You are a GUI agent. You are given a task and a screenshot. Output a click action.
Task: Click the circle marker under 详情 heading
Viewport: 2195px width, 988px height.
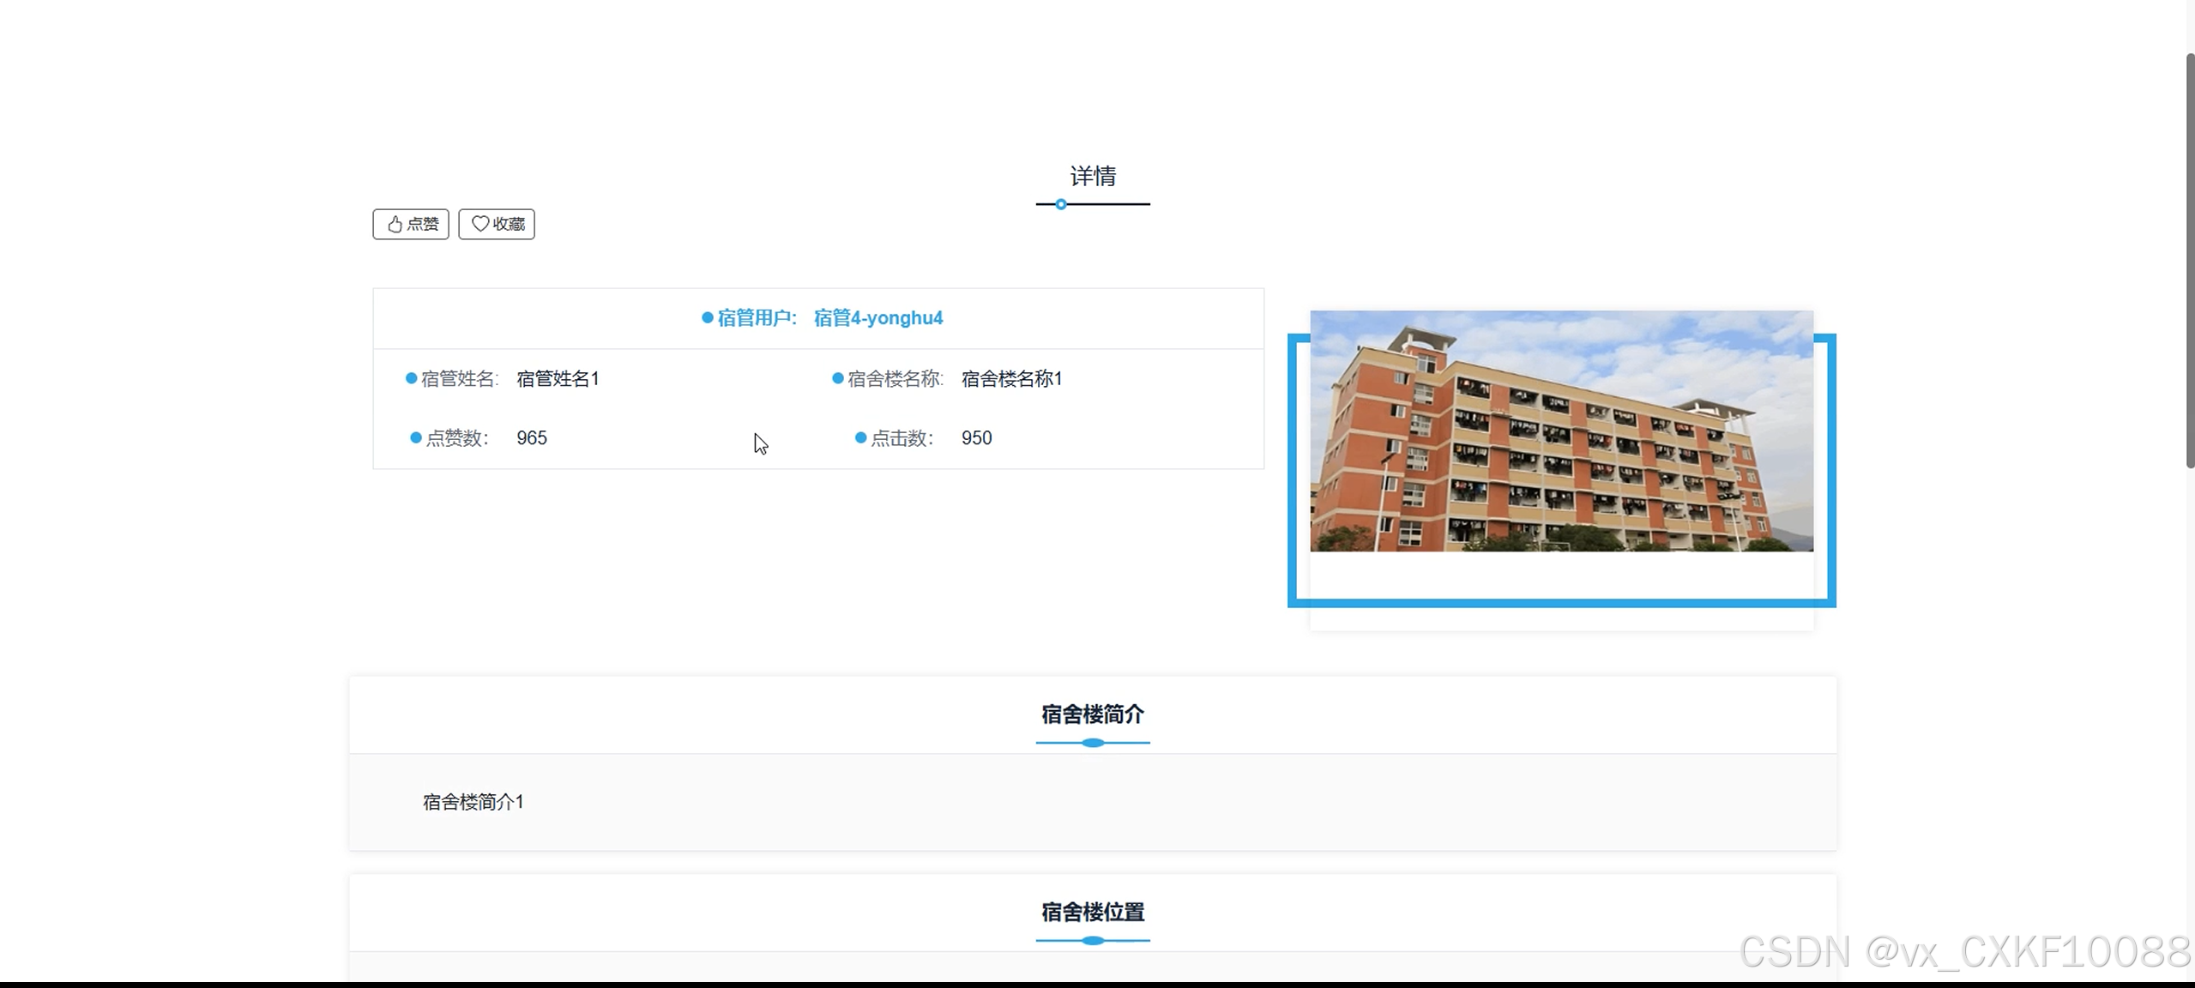1061,204
